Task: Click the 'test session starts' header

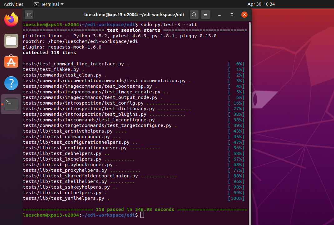Action: coord(134,30)
